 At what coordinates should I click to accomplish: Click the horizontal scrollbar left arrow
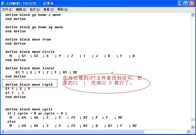point(3,131)
